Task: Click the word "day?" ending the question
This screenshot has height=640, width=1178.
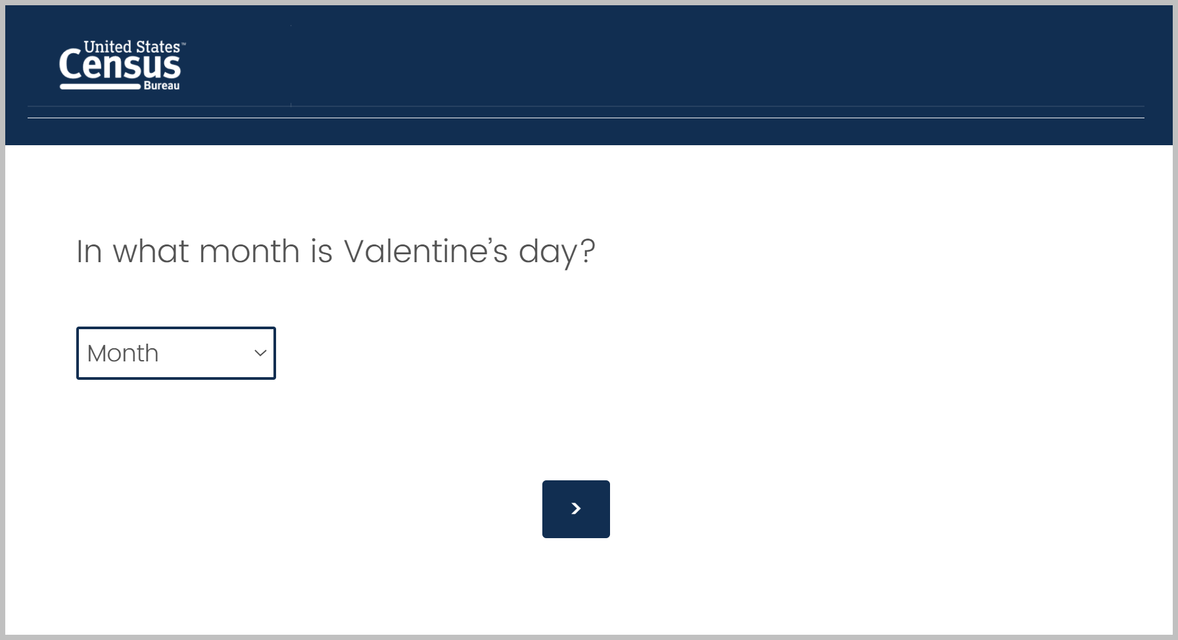Action: (557, 252)
